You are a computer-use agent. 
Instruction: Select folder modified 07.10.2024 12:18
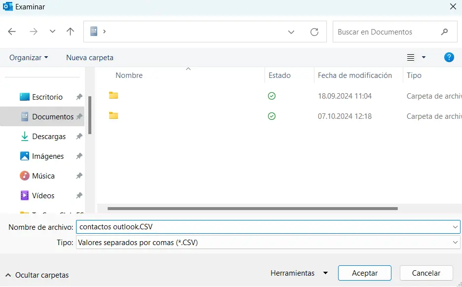pos(114,116)
